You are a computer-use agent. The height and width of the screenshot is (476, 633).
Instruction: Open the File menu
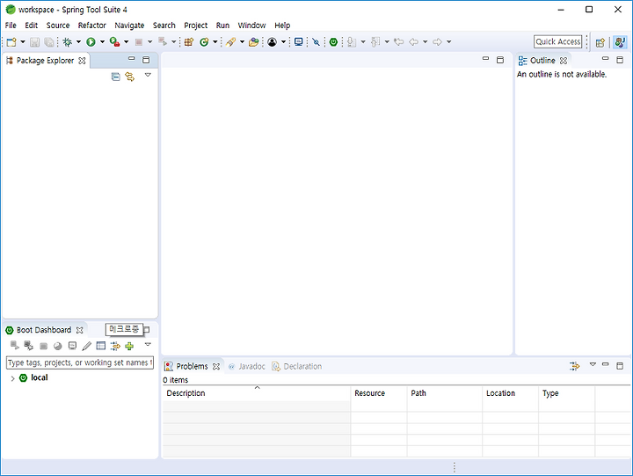(x=11, y=25)
